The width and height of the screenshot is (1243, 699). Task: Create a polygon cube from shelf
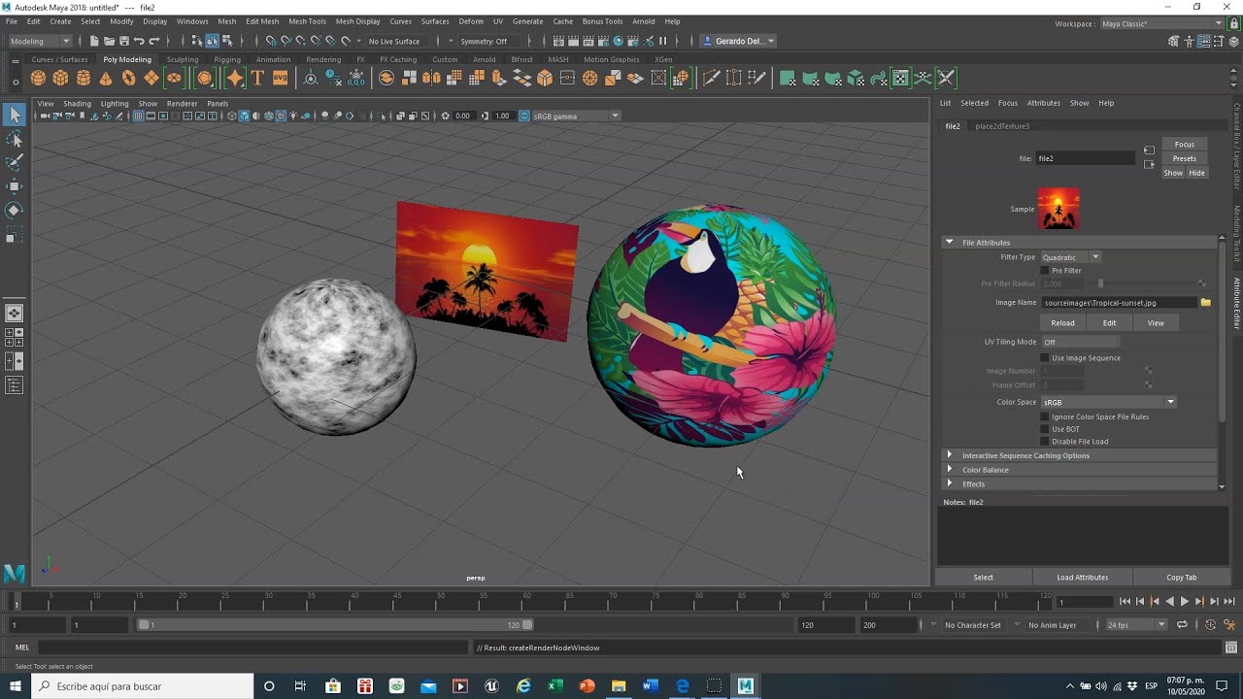click(60, 78)
